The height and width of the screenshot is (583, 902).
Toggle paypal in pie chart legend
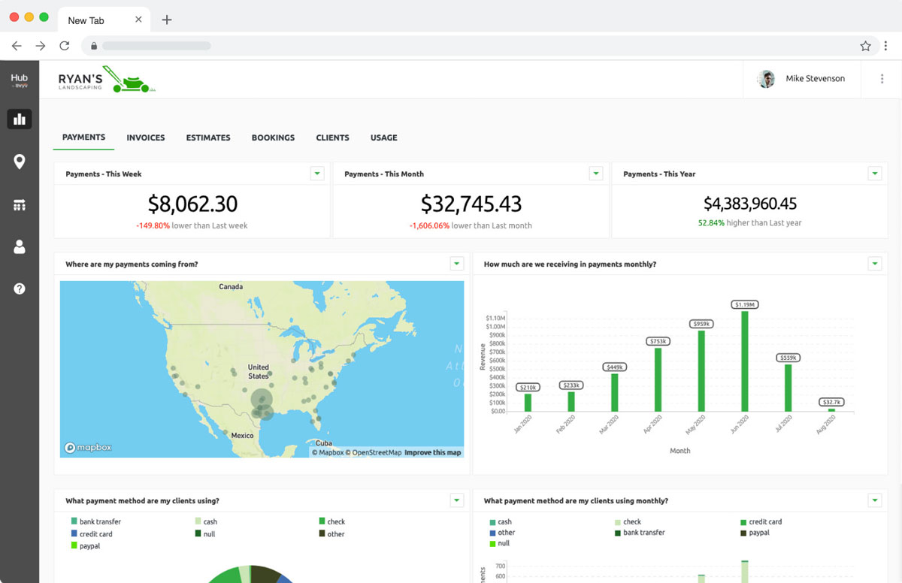tap(85, 546)
